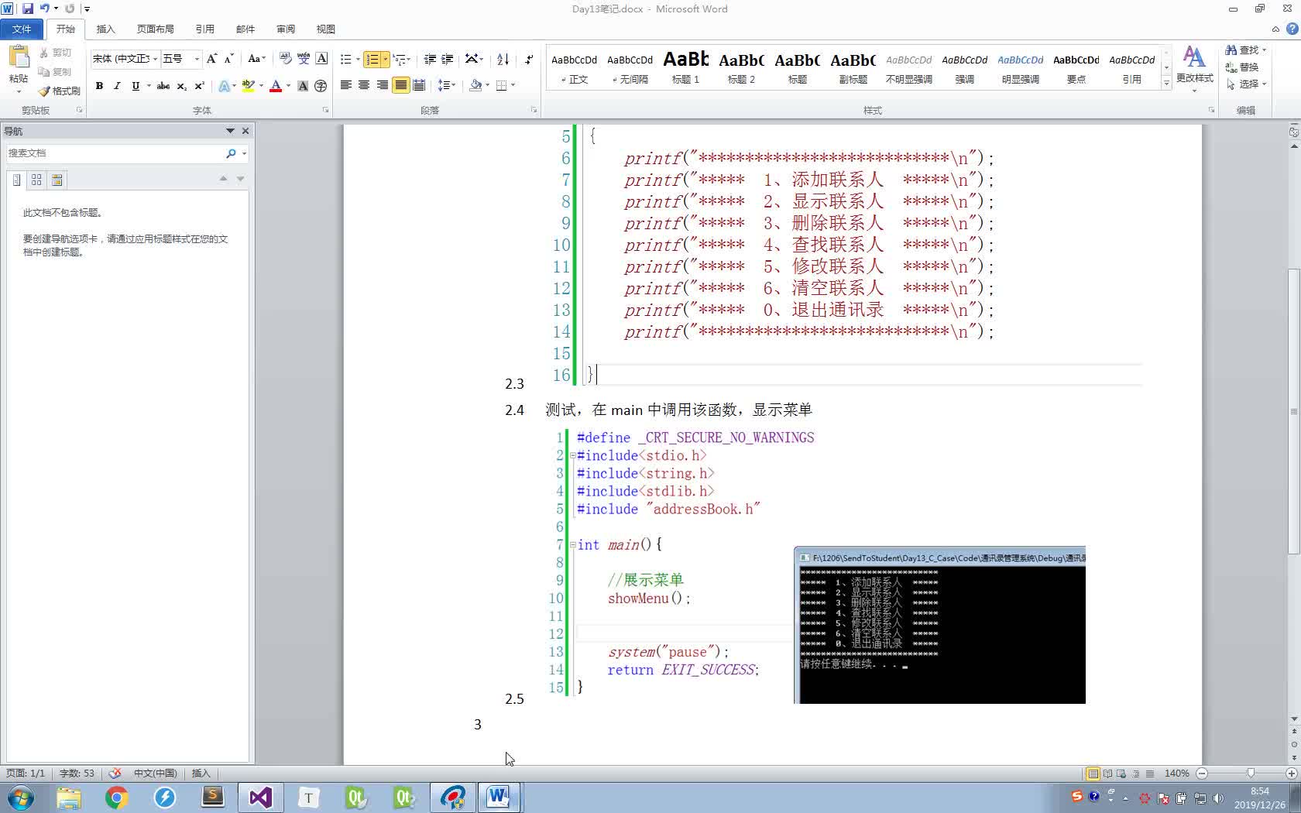Switch to the 页面布局 Page Layout tab
The image size is (1301, 813).
[155, 29]
